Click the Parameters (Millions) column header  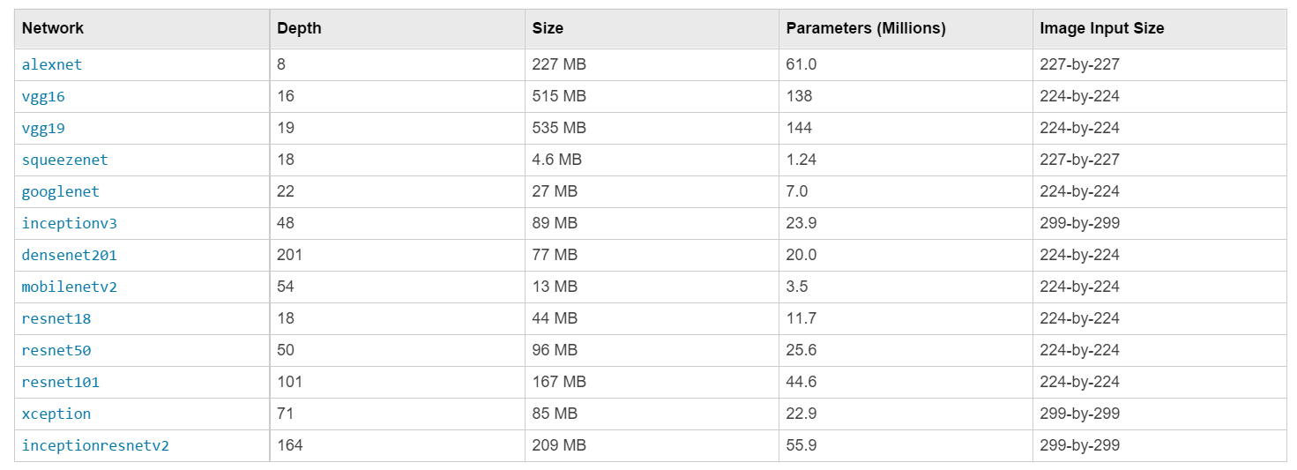coord(866,28)
